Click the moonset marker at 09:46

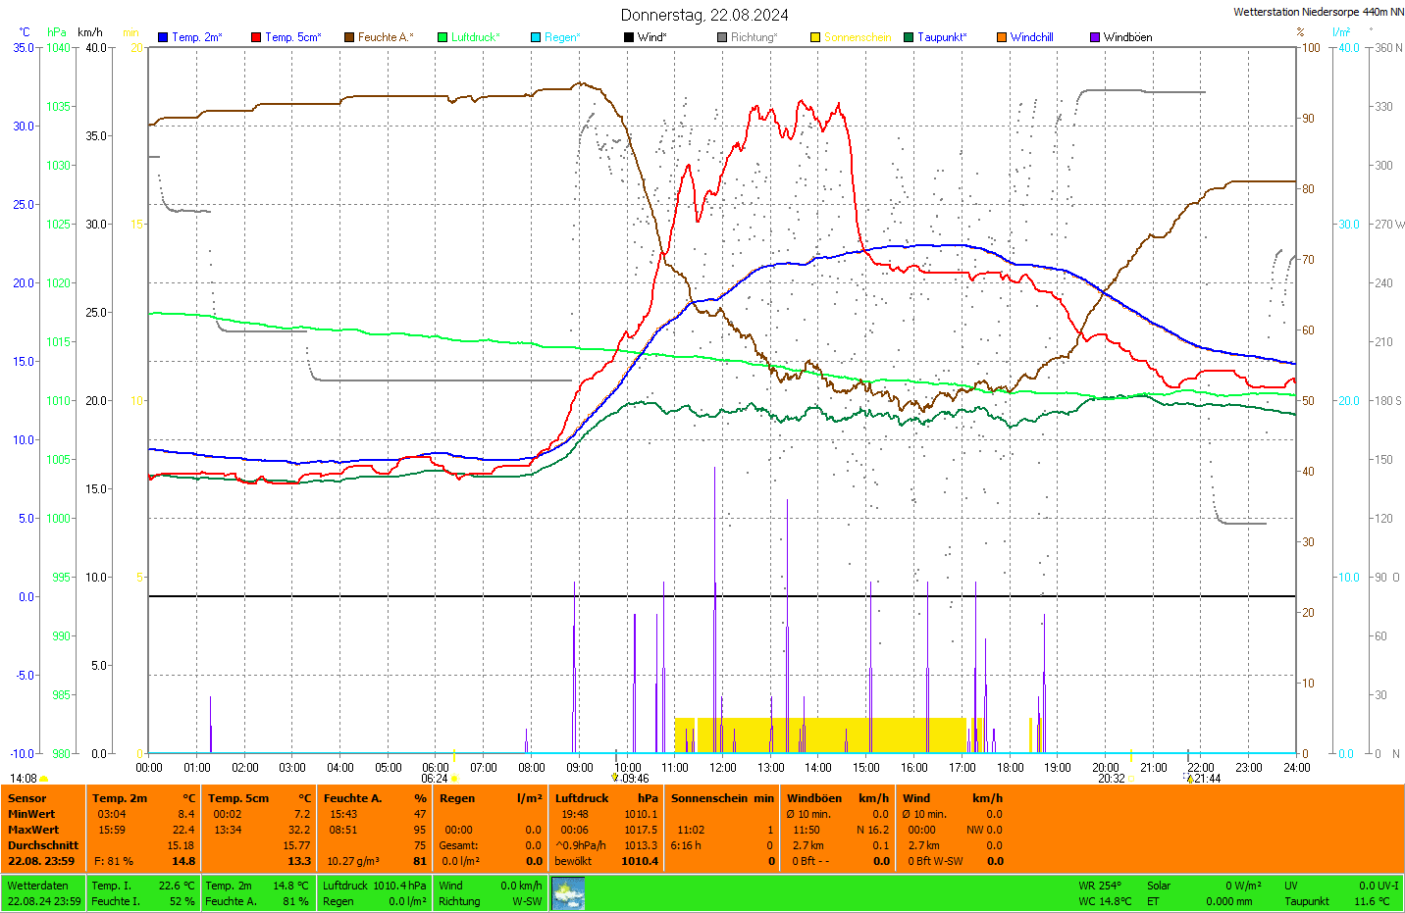tap(615, 778)
